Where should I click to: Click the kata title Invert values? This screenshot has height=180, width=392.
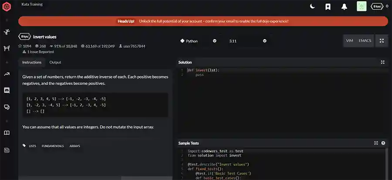pos(45,37)
